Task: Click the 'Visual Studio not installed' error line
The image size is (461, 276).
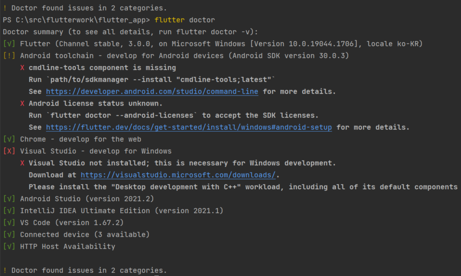Action: [182, 163]
